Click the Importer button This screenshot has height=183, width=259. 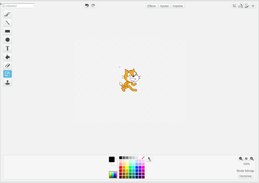[178, 6]
